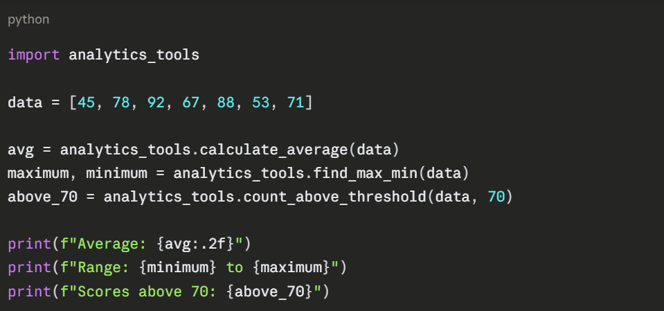Click the import keyword
This screenshot has height=311, width=664.
pyautogui.click(x=34, y=55)
